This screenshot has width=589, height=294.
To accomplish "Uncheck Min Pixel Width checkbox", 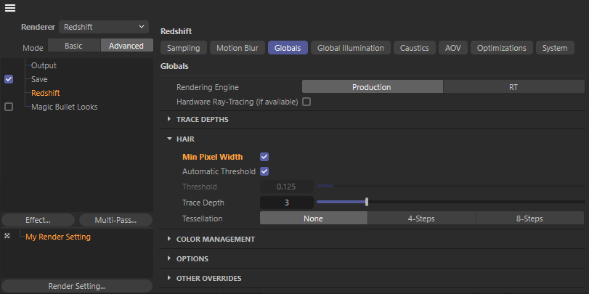I will point(264,157).
